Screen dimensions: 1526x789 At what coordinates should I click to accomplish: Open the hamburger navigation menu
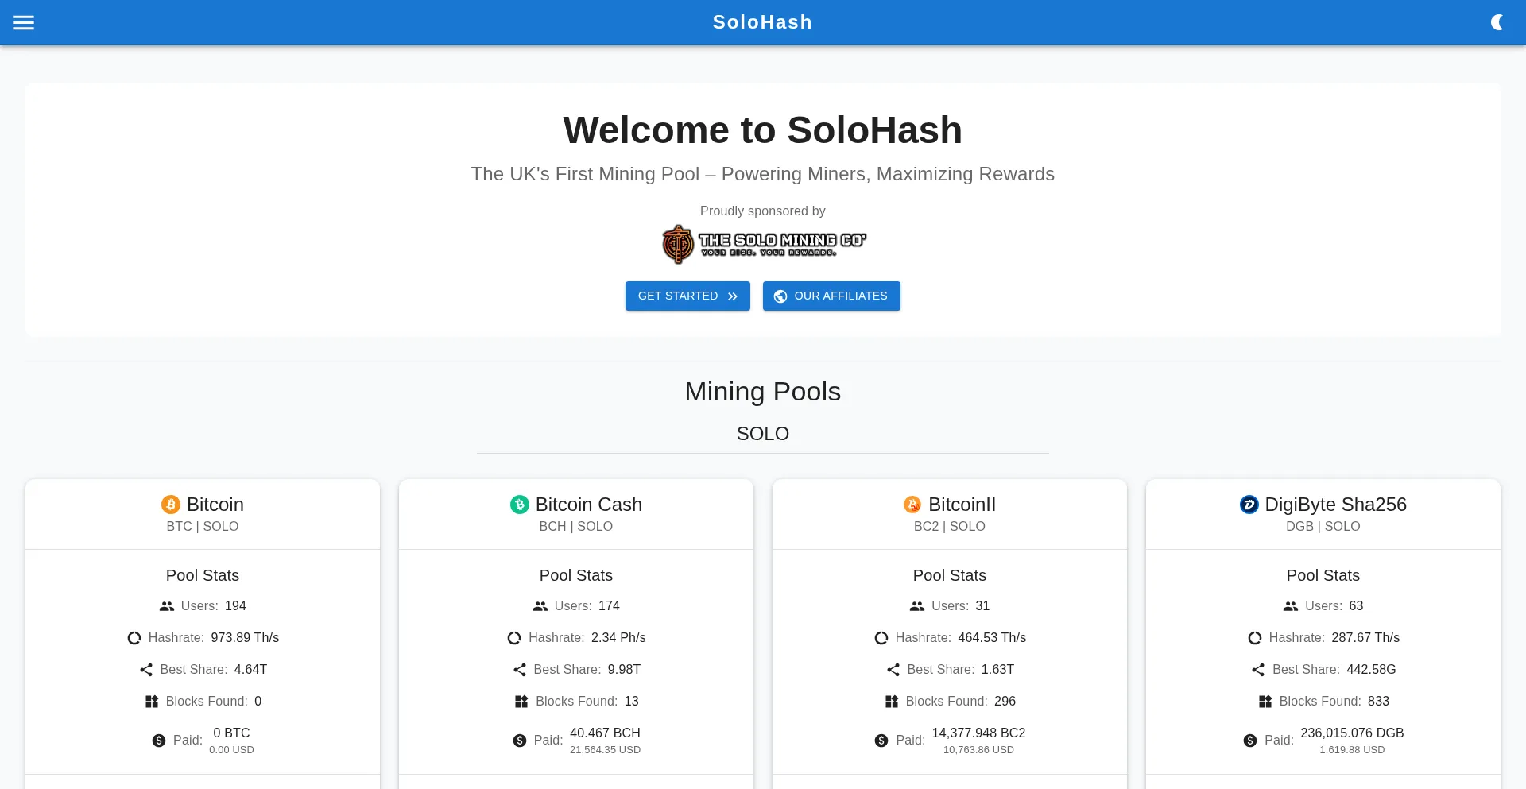click(x=24, y=22)
